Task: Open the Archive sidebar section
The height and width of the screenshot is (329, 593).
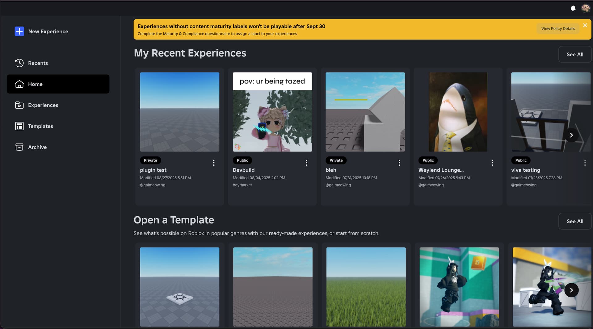Action: pos(37,147)
